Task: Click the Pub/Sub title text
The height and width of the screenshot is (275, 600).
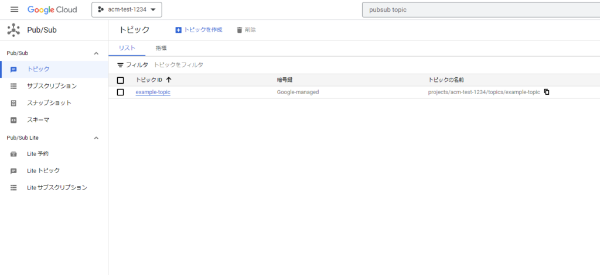Action: pos(42,30)
